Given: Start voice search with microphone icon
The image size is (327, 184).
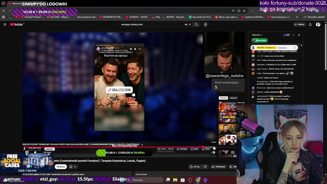Looking at the screenshot, I should 205,25.
